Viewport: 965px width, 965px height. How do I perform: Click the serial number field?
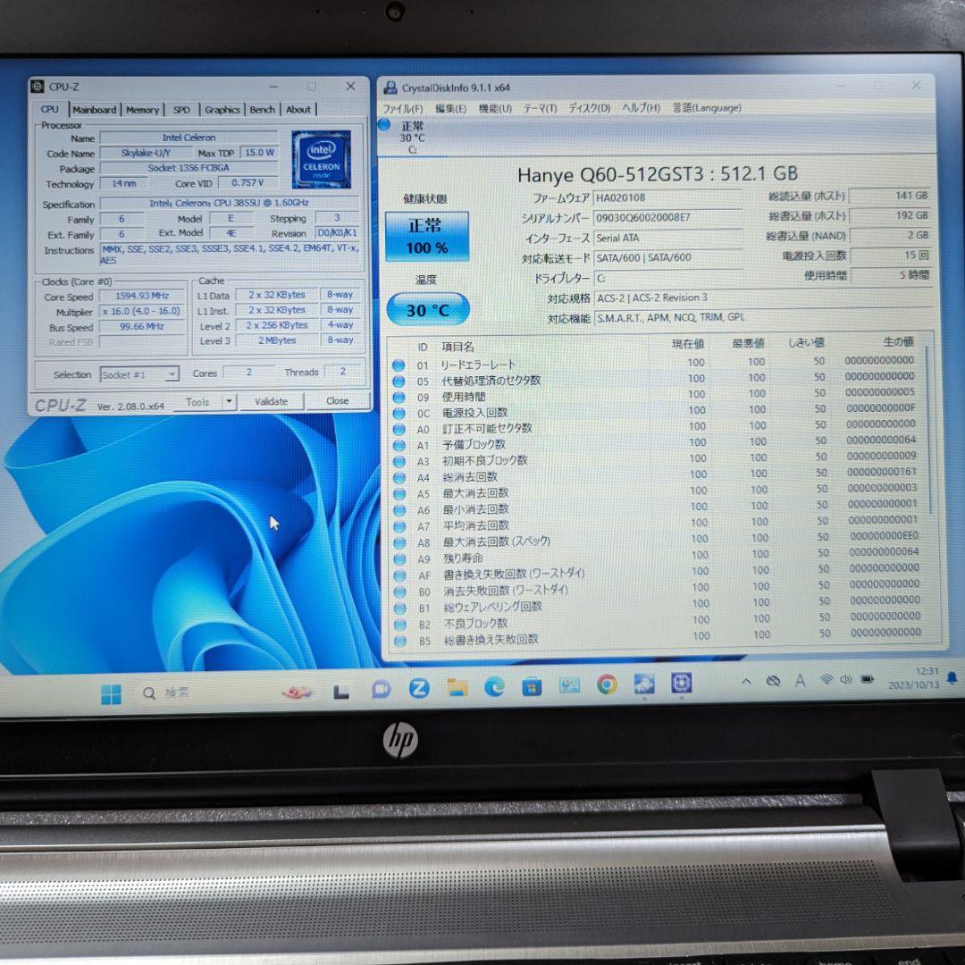pyautogui.click(x=667, y=217)
